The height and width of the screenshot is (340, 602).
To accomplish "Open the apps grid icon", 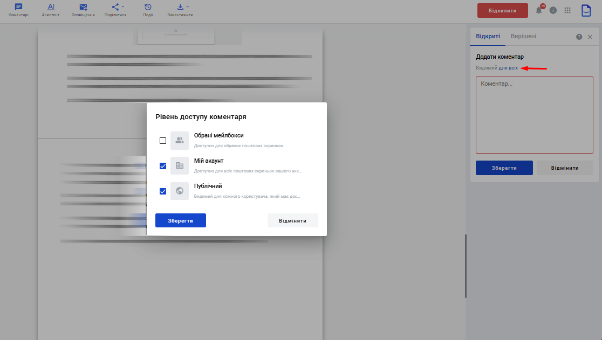I will (x=567, y=10).
